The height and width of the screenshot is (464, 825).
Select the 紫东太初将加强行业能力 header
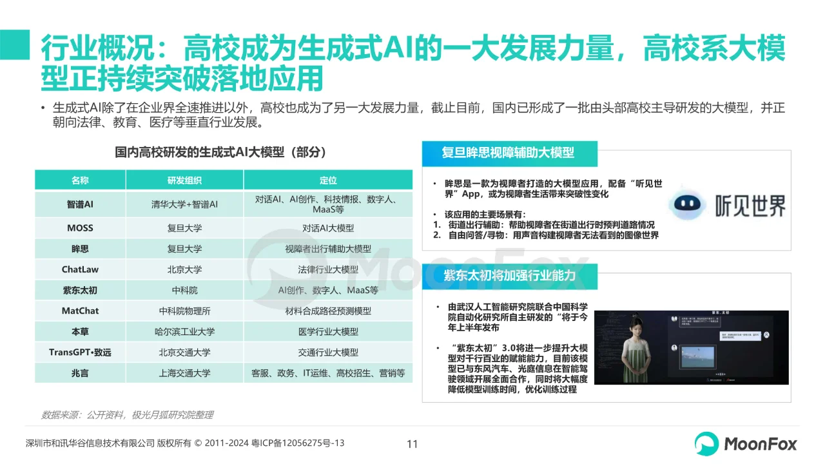pos(509,276)
